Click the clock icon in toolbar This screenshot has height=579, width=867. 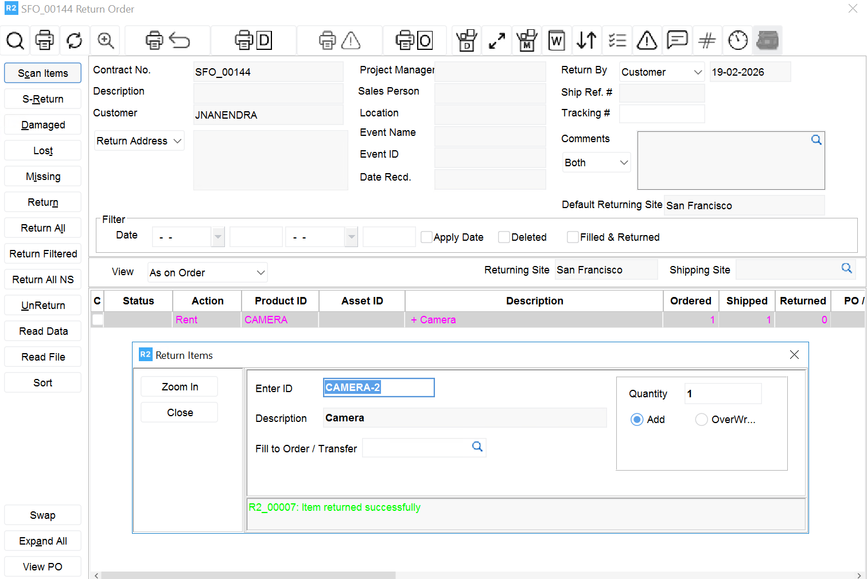coord(738,41)
